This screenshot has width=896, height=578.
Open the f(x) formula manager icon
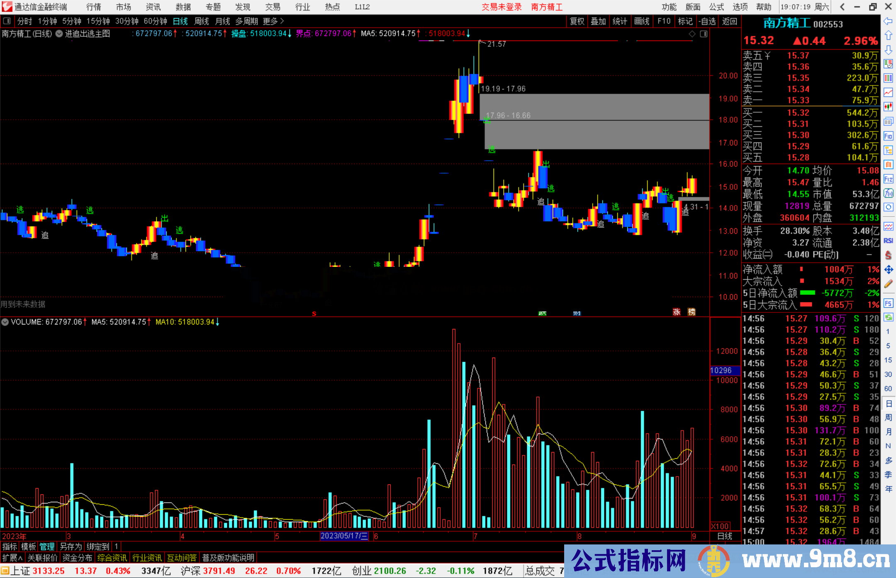[x=888, y=193]
